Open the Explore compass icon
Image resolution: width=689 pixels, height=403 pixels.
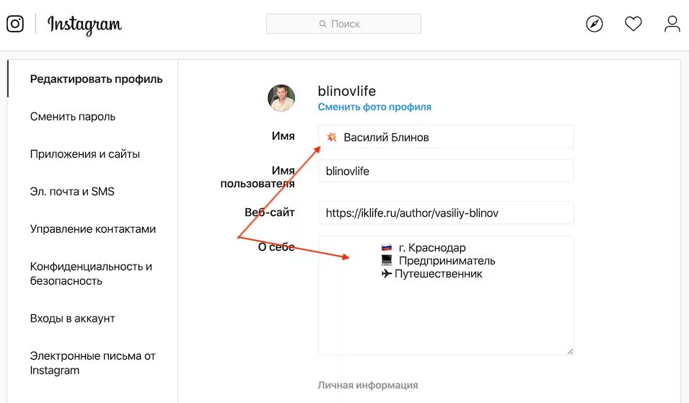(594, 24)
